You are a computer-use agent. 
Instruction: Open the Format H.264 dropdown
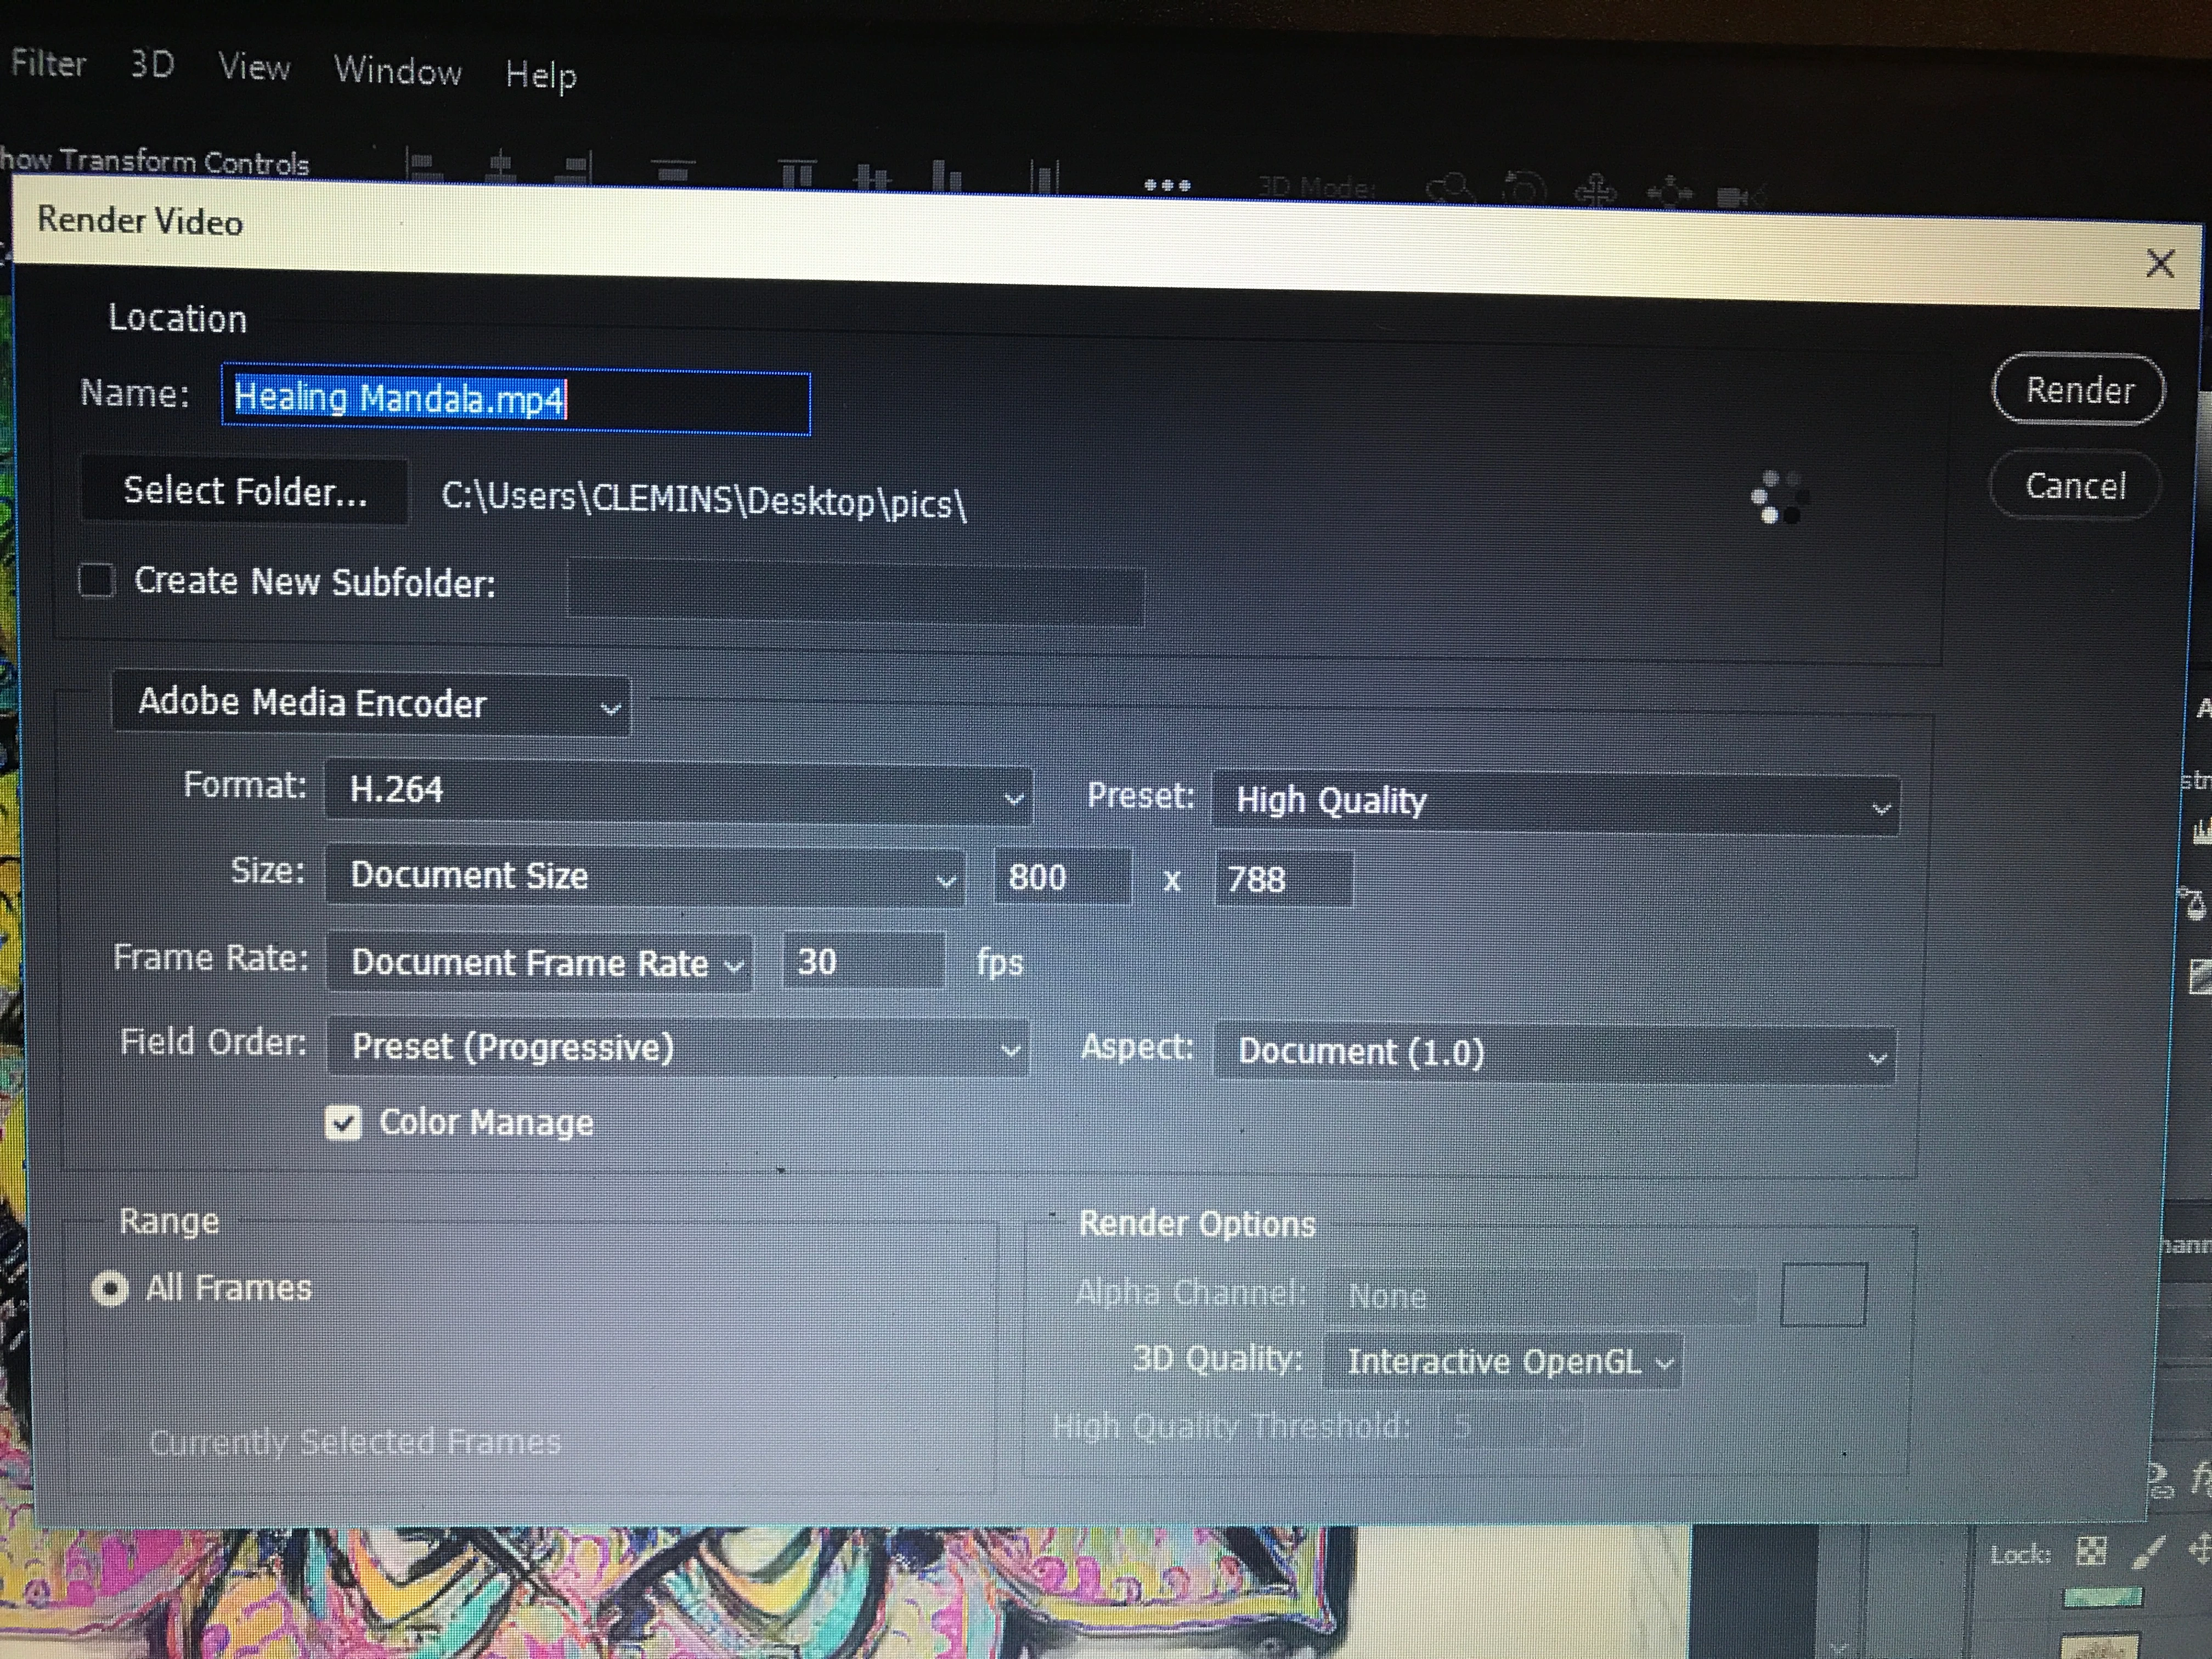coord(678,792)
